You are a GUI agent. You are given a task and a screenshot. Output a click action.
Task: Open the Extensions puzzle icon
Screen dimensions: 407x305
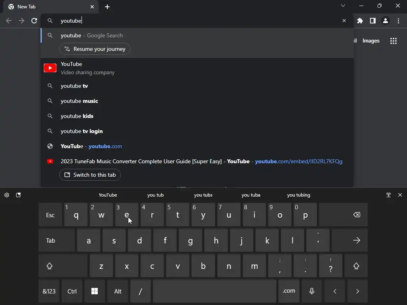[360, 21]
